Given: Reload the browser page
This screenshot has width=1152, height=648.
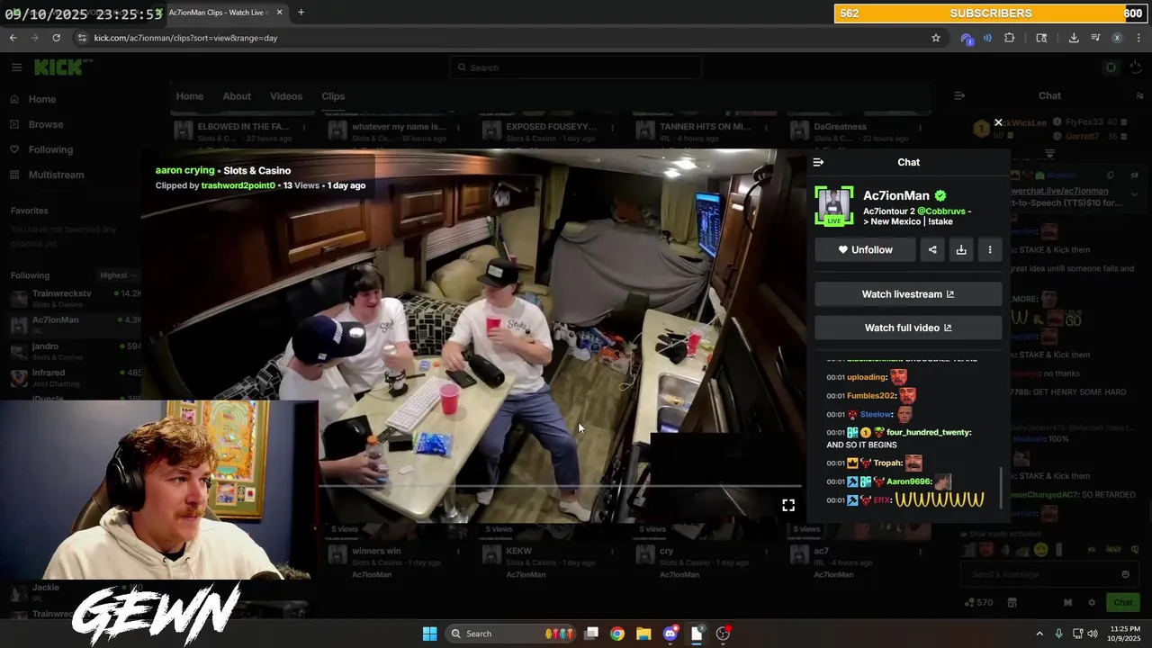Looking at the screenshot, I should (56, 38).
